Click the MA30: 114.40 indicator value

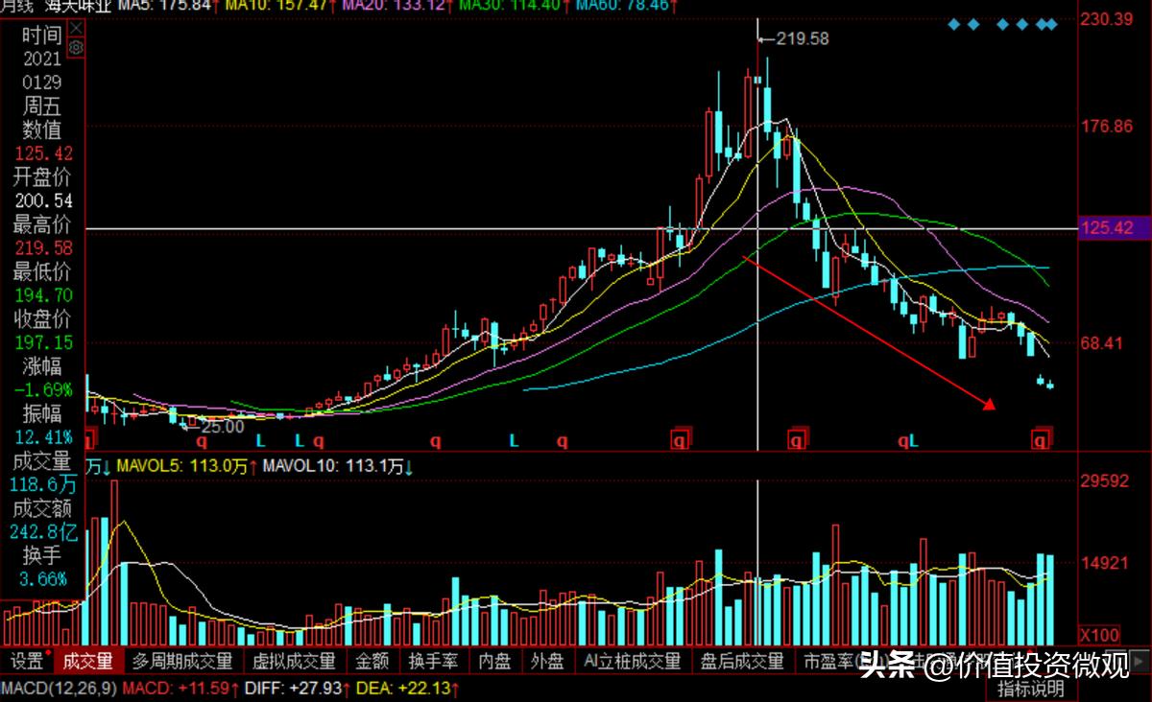[512, 6]
